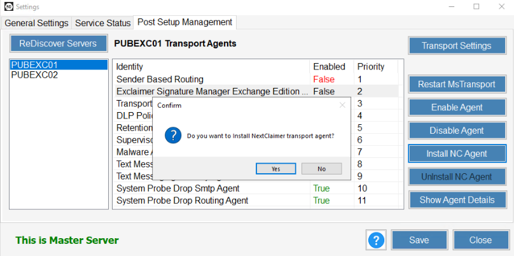Viewport: 514px width, 256px height.
Task: Click the Settings app icon in title bar
Action: [6, 6]
